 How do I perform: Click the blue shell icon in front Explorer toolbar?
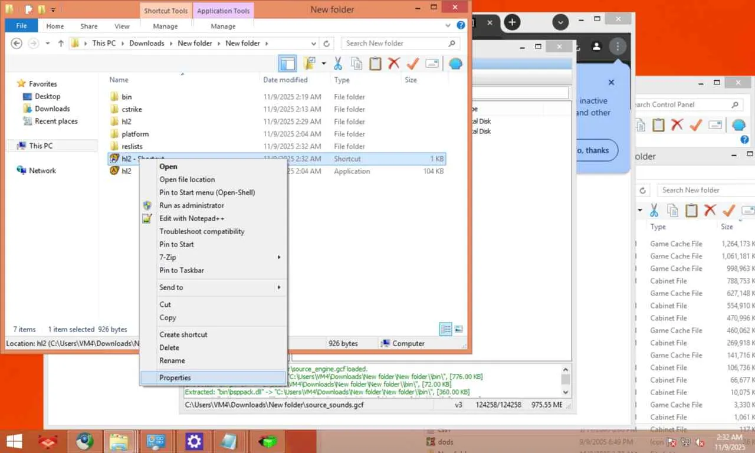[455, 64]
